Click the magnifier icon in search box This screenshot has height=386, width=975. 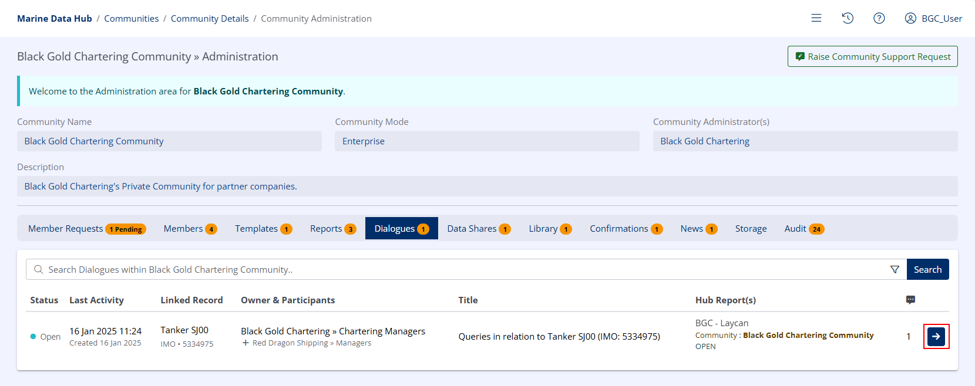click(39, 270)
